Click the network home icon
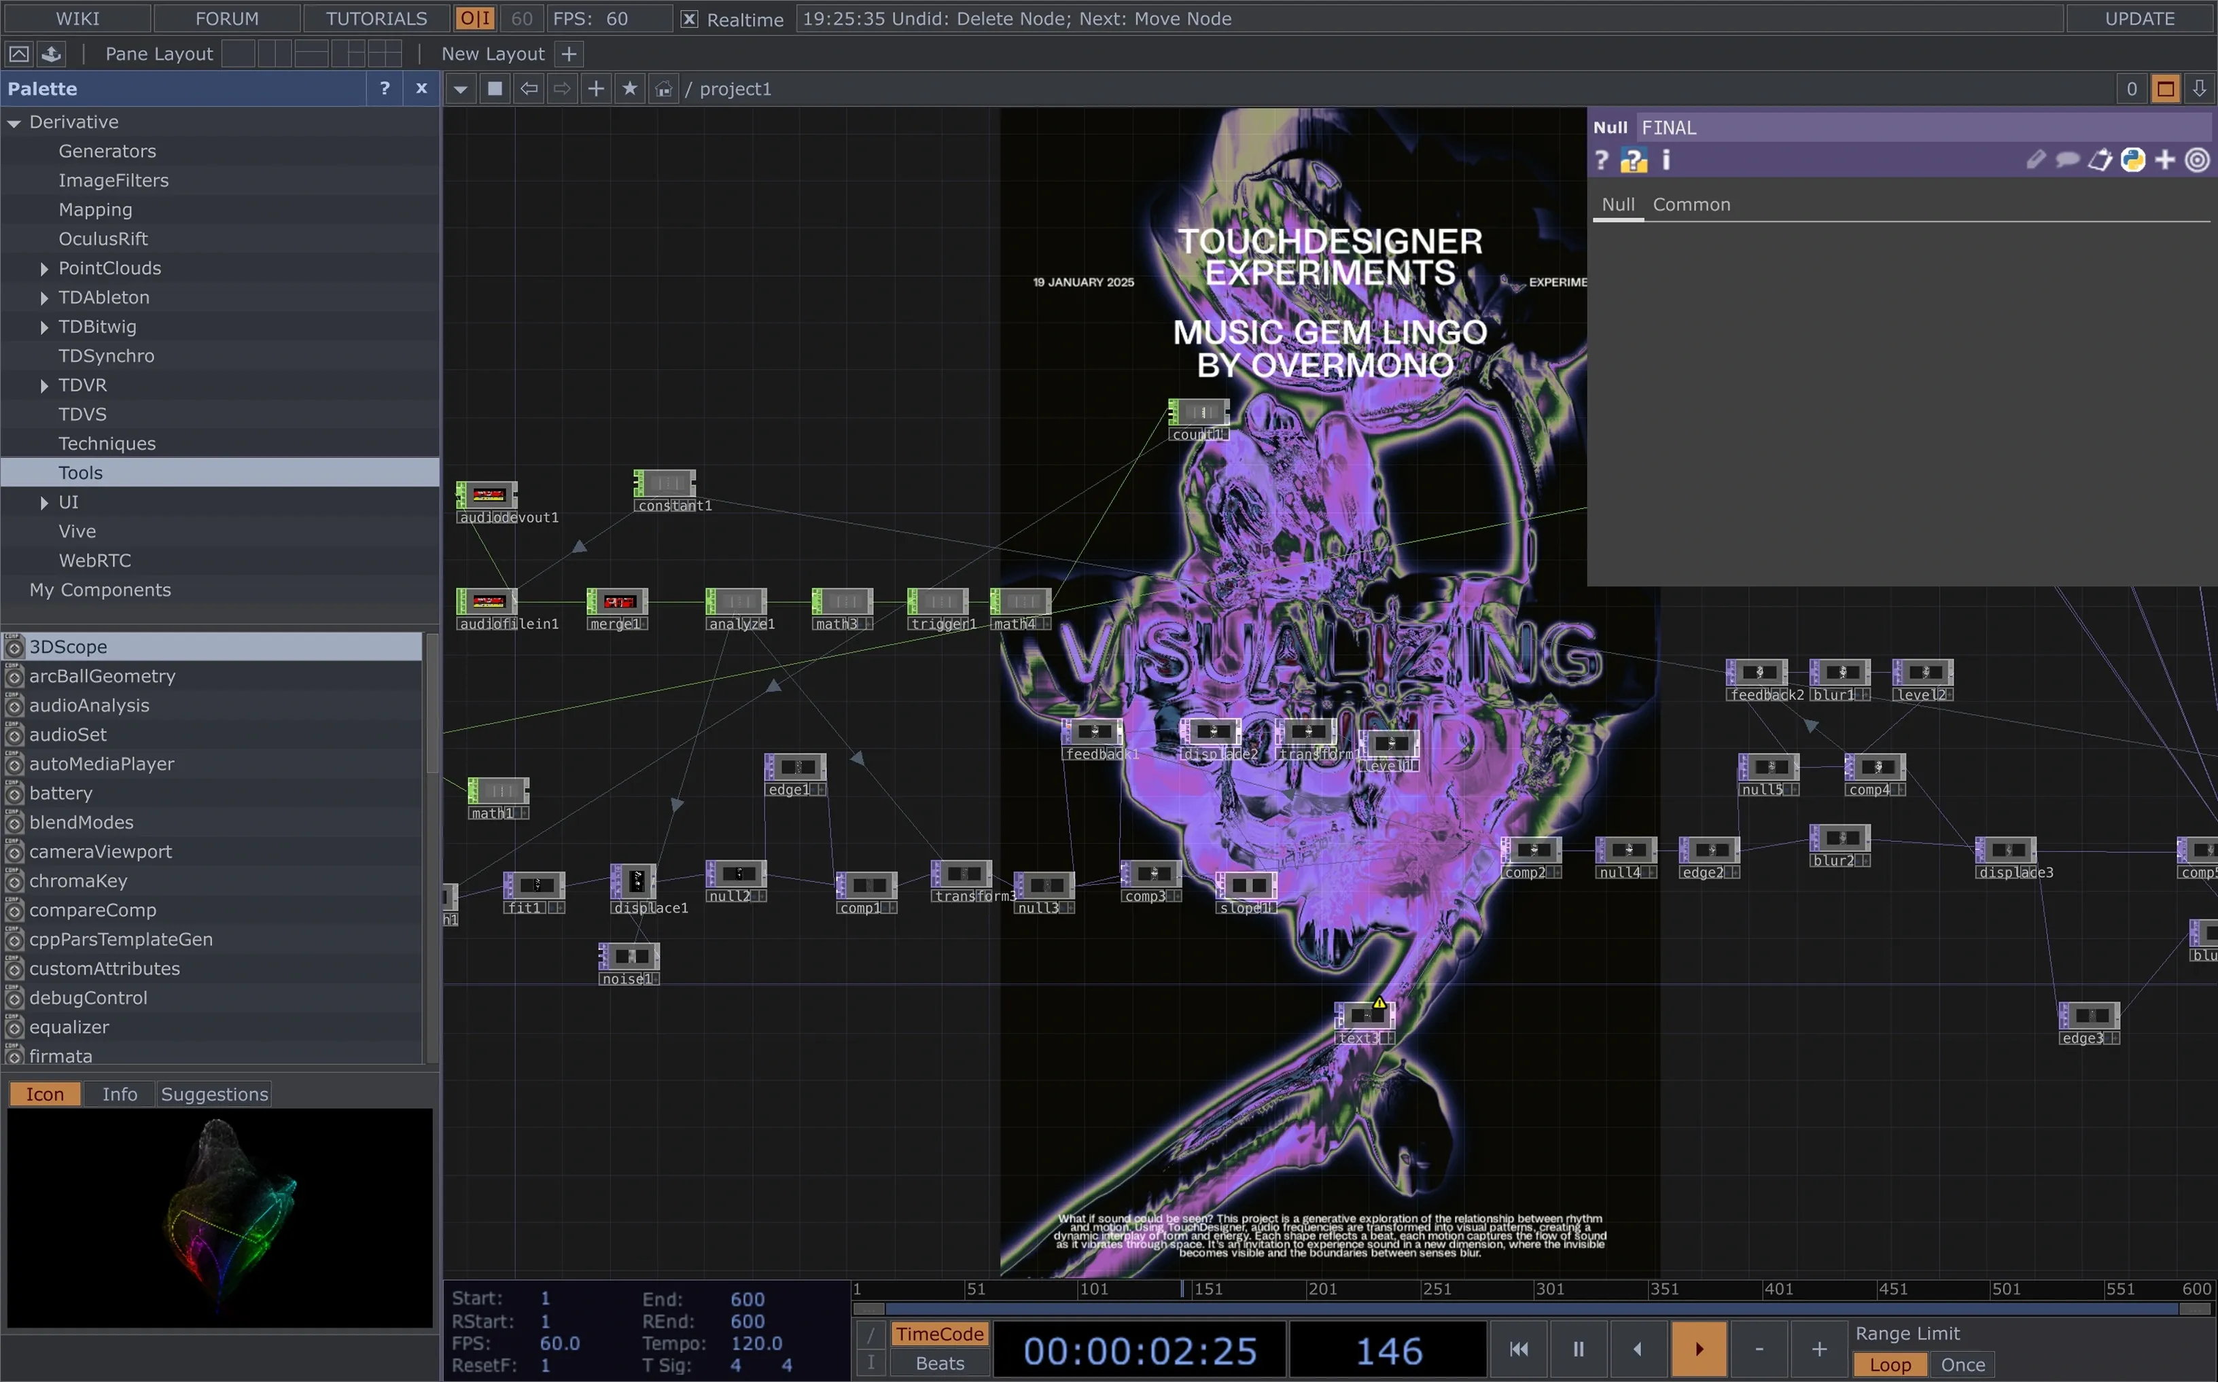 click(663, 90)
